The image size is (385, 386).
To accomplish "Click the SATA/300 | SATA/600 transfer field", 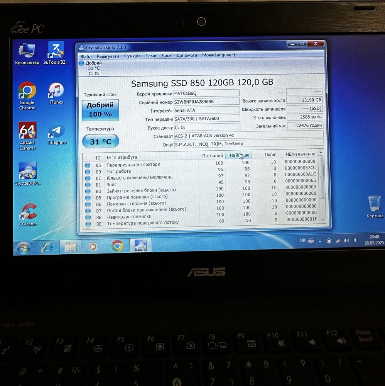I will [x=207, y=118].
